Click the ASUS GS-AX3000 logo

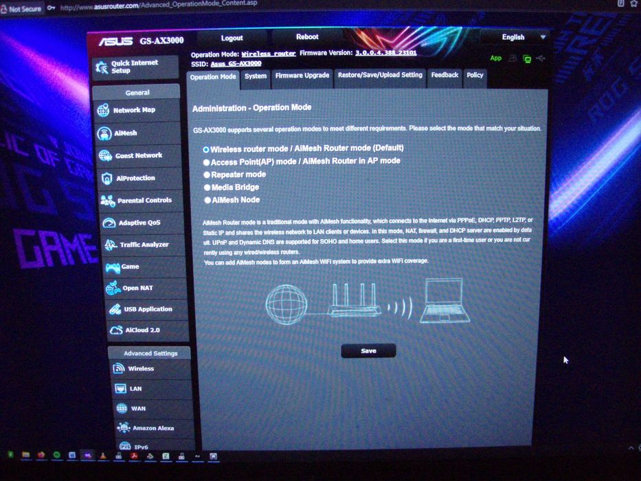tap(141, 41)
